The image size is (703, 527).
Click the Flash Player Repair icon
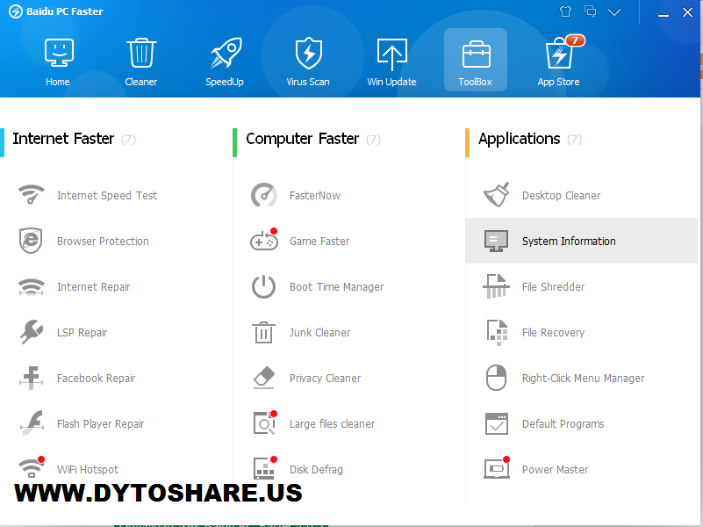click(32, 423)
